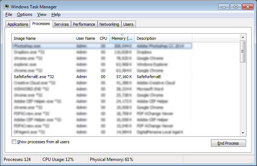
Task: Switch to the Services tab
Action: pyautogui.click(x=61, y=24)
